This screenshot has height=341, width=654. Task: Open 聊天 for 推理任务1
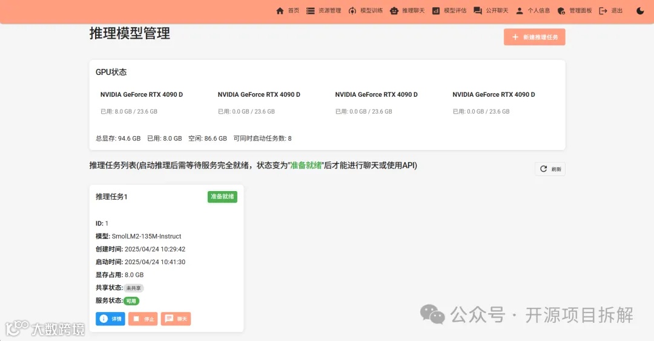click(176, 319)
